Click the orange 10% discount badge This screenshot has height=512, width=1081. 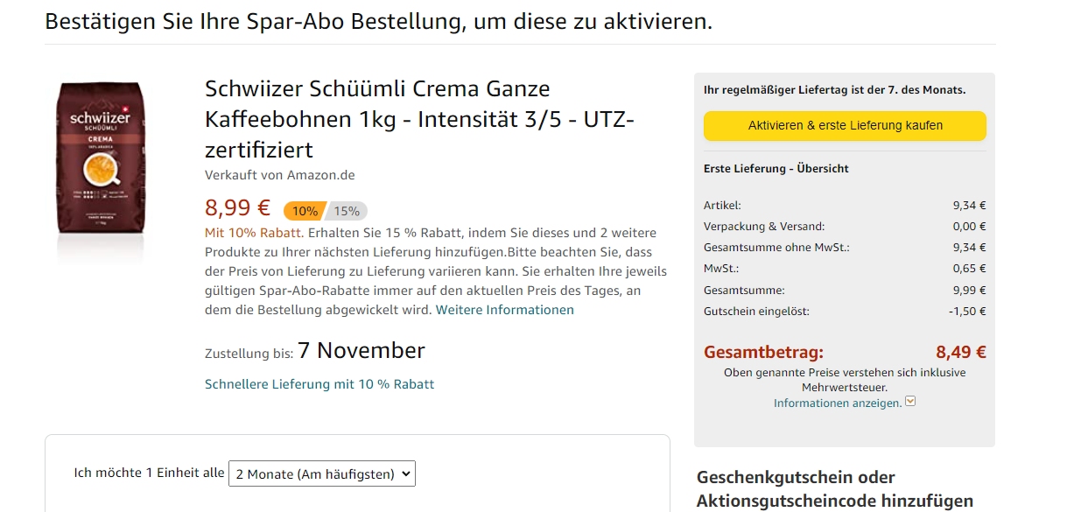coord(304,211)
